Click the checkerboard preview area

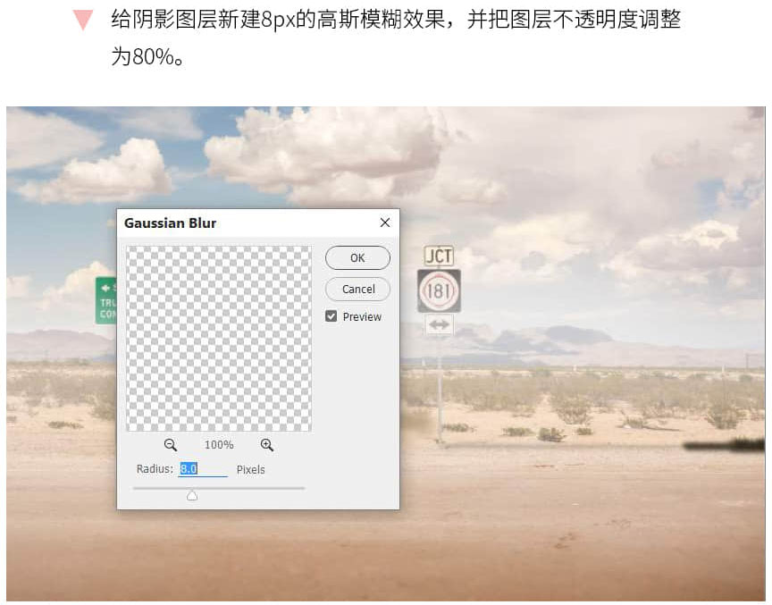click(x=219, y=339)
